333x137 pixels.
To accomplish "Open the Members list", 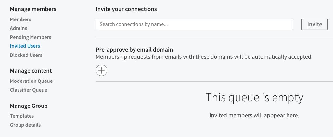I will 20,19.
